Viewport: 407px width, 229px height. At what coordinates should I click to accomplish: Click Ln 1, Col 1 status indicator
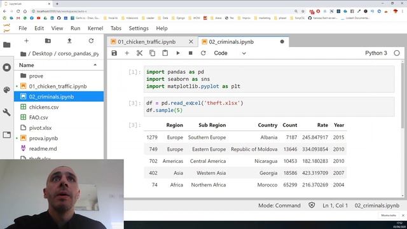335,205
